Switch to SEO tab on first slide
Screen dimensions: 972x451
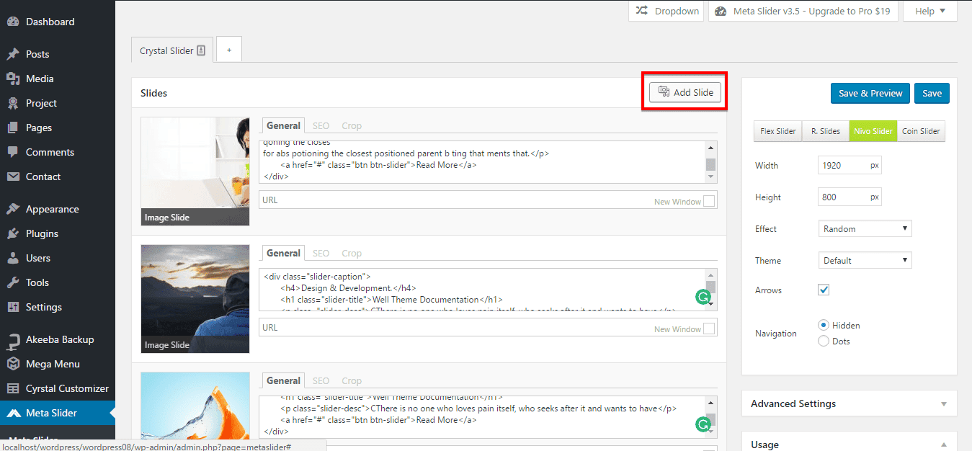(x=321, y=126)
